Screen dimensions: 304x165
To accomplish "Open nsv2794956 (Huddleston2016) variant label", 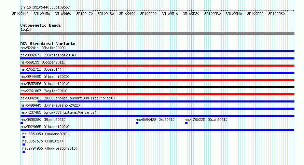I will tap(50, 148).
